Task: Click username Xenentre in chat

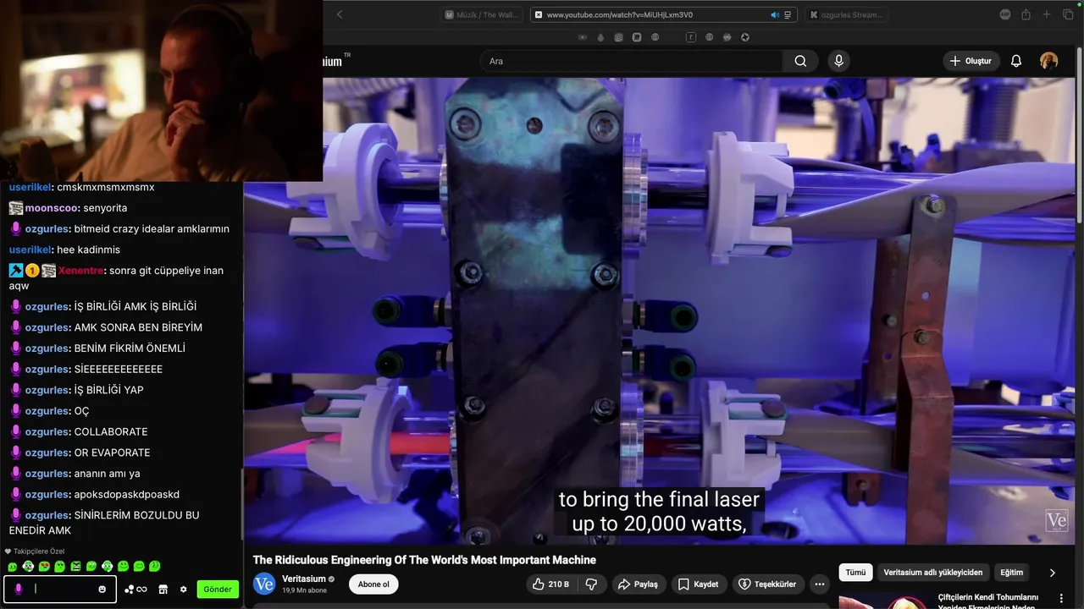Action: point(80,271)
